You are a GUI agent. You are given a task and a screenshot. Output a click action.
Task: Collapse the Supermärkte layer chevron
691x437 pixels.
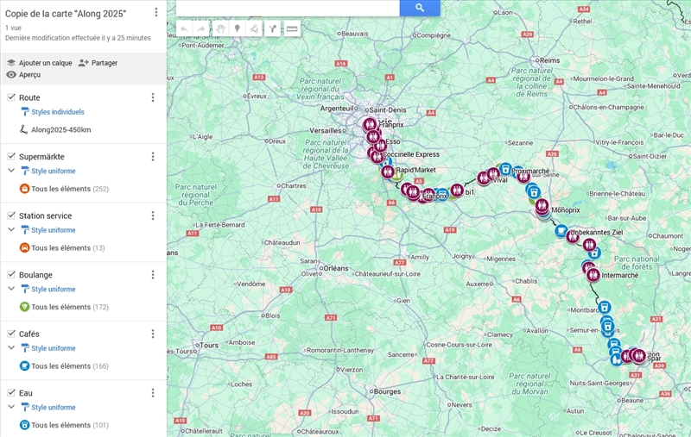coord(11,171)
